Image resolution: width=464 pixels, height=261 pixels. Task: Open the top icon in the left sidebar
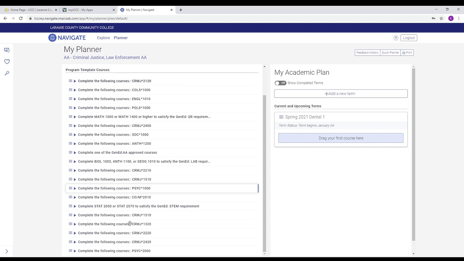[7, 50]
